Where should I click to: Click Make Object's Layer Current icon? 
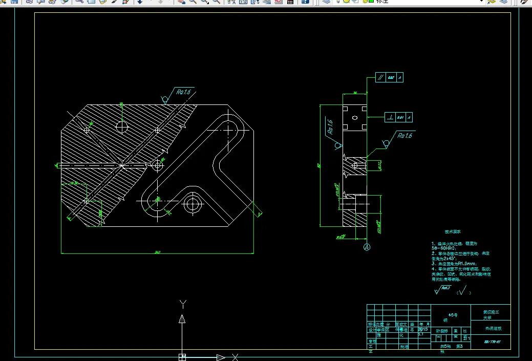point(491,2)
